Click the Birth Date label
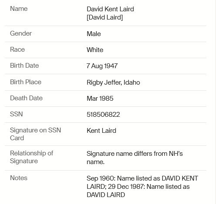 24,66
